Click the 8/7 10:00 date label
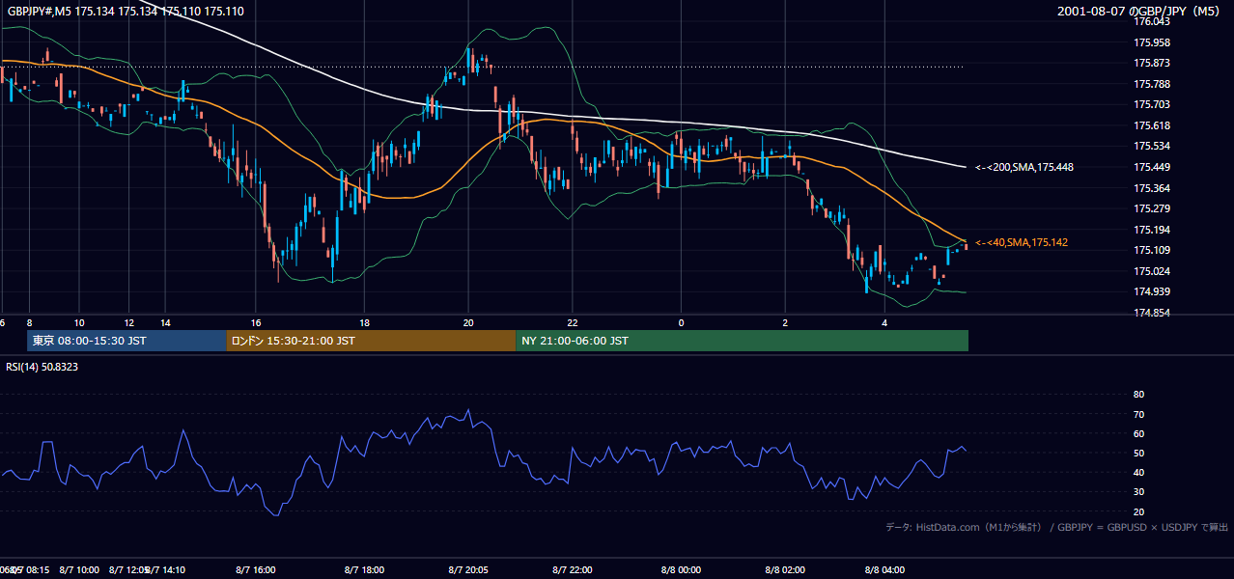Viewport: 1234px width, 579px height. coord(79,570)
